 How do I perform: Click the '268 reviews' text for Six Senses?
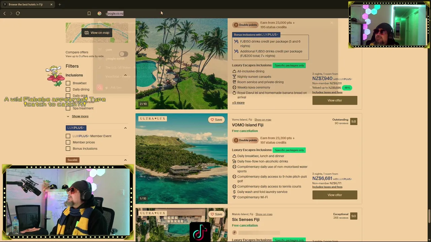[341, 218]
